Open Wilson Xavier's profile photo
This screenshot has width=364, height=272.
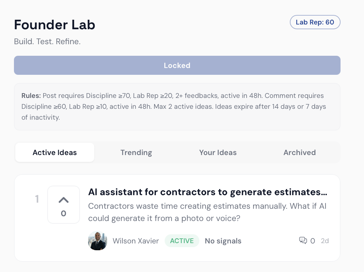point(98,241)
